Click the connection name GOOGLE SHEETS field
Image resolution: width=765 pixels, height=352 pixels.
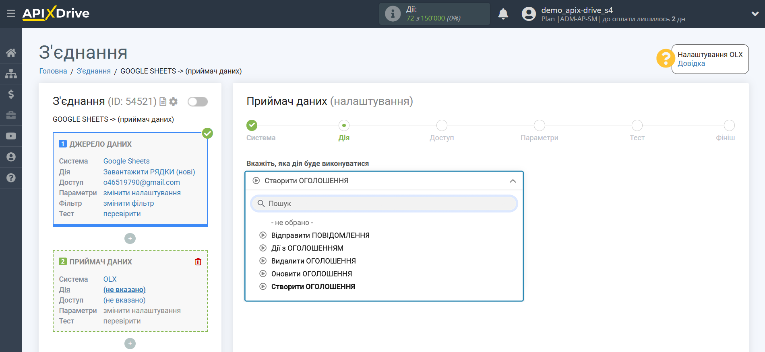click(x=130, y=119)
